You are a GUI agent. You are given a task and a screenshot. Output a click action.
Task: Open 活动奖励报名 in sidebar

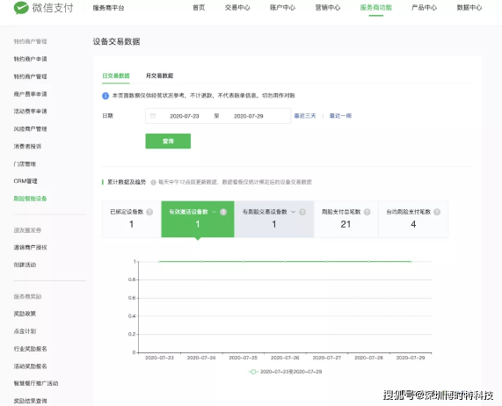click(30, 366)
